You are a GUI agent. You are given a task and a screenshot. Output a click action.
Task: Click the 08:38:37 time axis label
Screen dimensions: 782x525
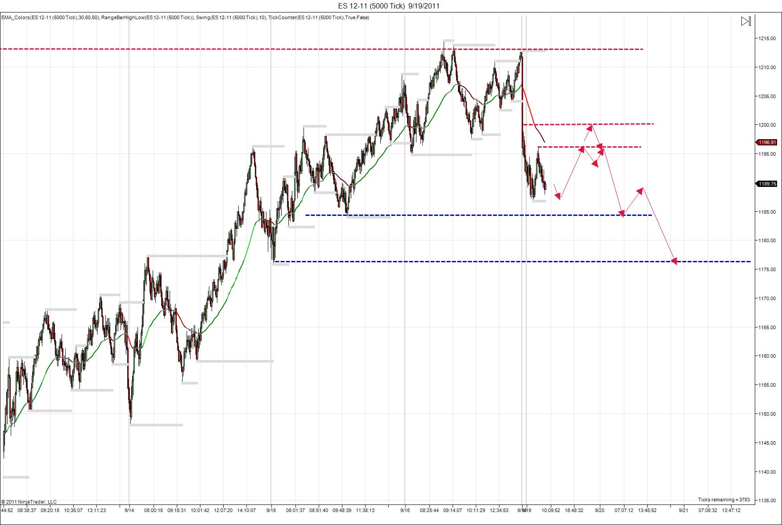pos(27,510)
